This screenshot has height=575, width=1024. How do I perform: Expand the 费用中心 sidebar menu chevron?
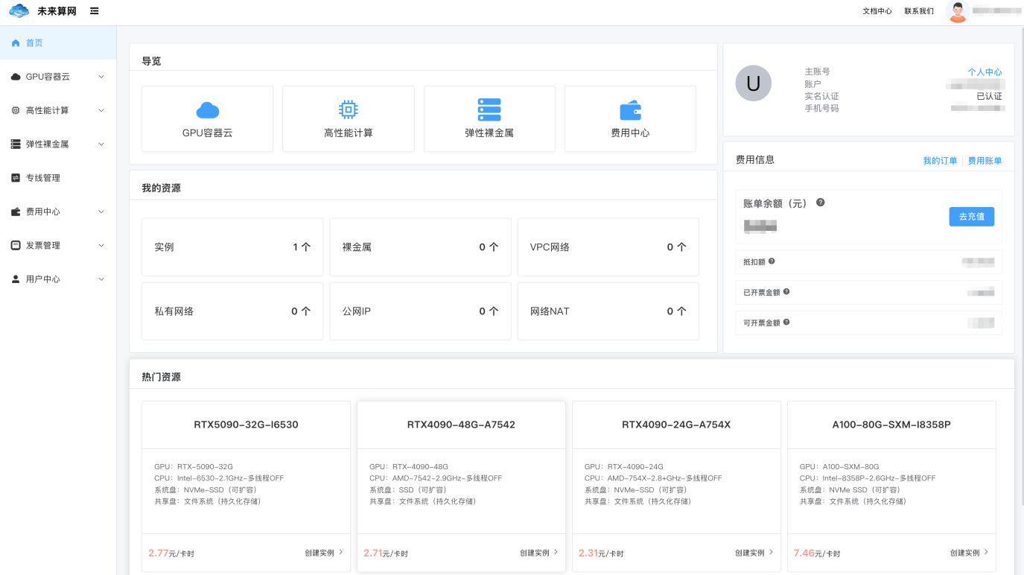(101, 212)
